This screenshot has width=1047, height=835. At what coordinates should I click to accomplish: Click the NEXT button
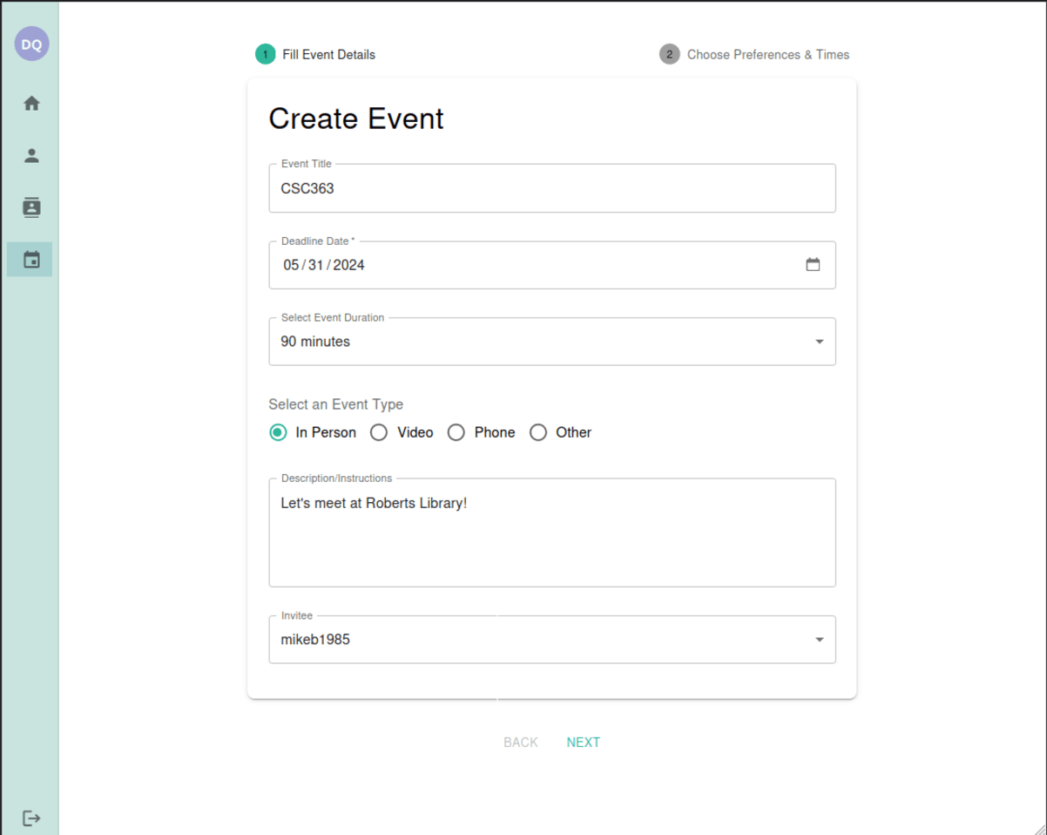pos(584,743)
